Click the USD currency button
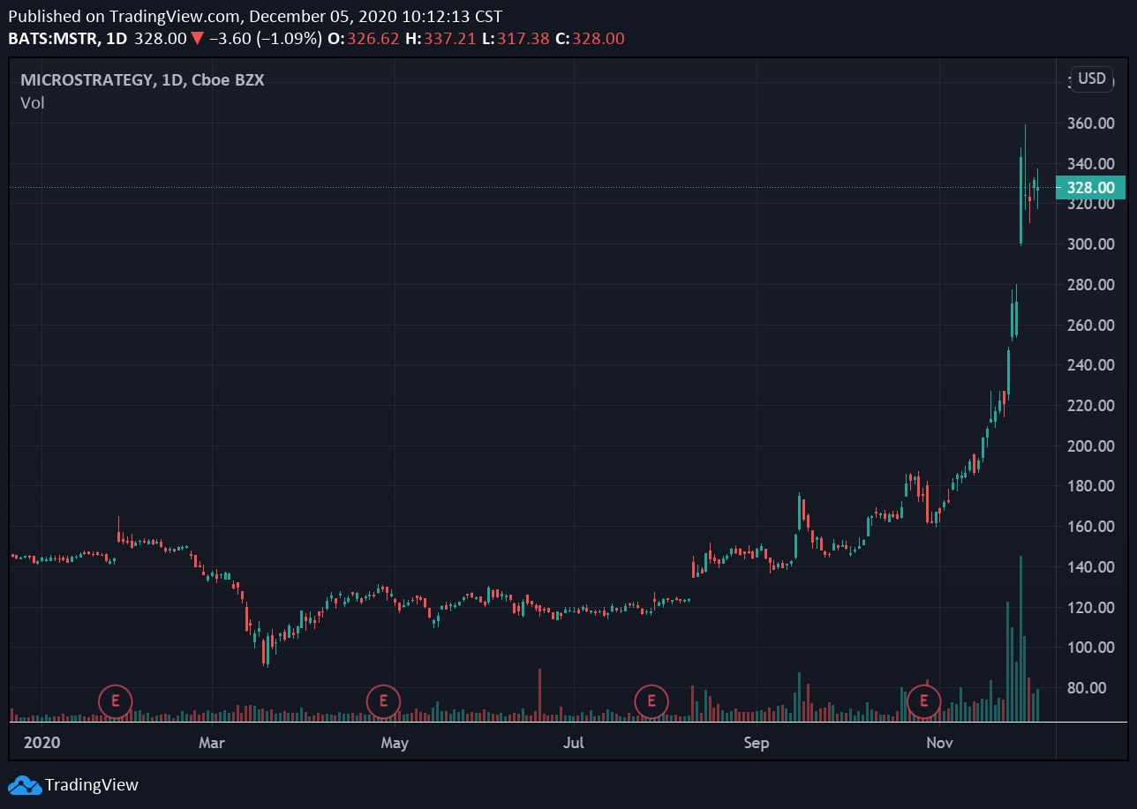The image size is (1137, 809). tap(1092, 79)
